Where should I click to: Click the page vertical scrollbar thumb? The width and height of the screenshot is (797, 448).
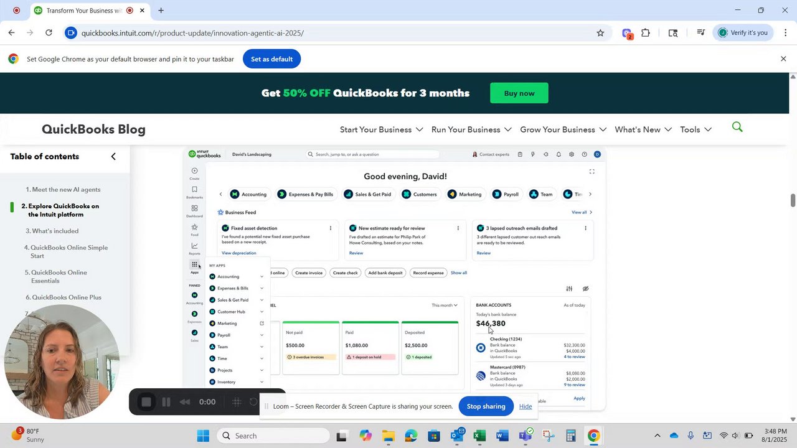click(x=793, y=201)
